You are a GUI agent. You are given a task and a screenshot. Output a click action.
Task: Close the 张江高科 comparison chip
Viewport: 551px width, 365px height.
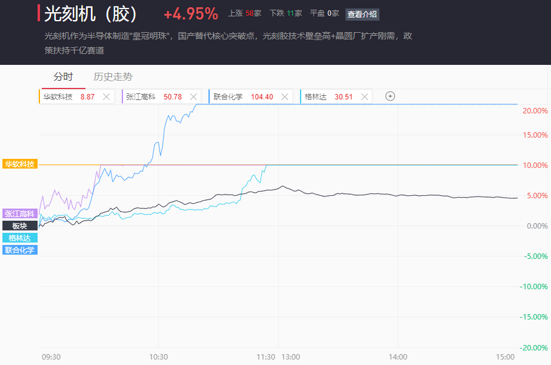click(194, 96)
